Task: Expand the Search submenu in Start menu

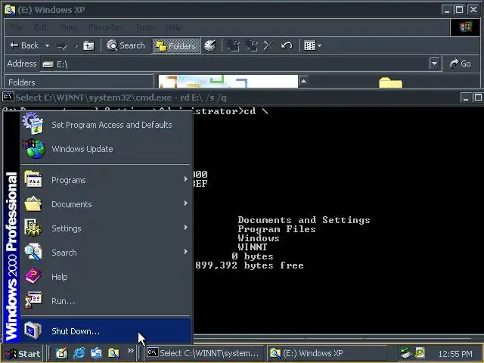Action: pos(106,252)
